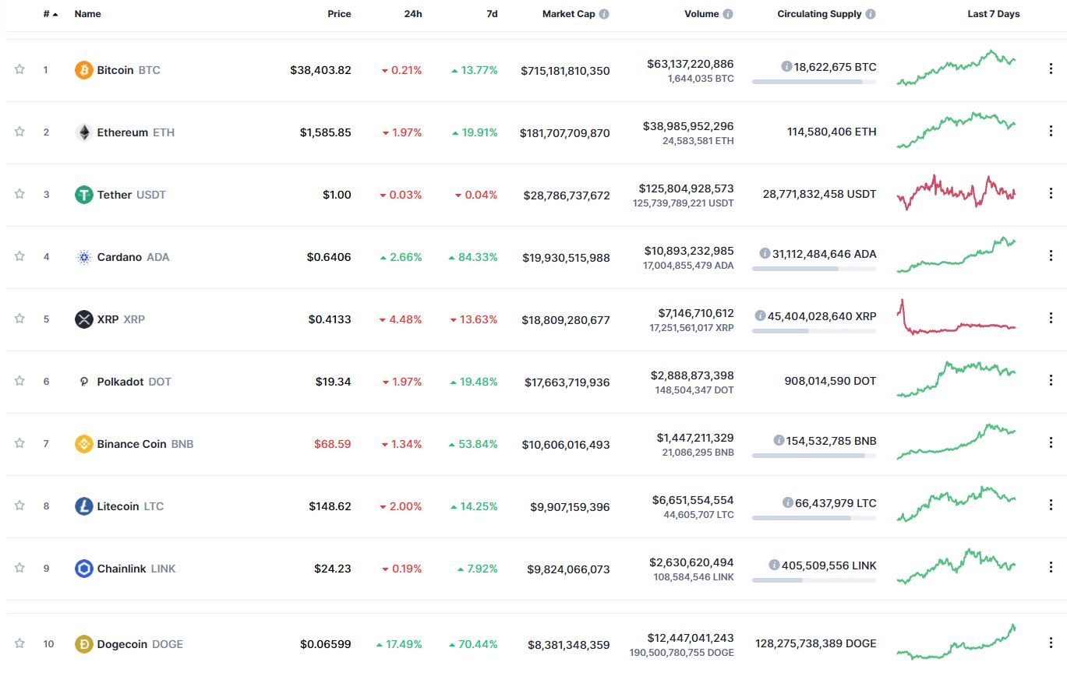Click Bitcoin's circulating supply progress bar

point(814,81)
